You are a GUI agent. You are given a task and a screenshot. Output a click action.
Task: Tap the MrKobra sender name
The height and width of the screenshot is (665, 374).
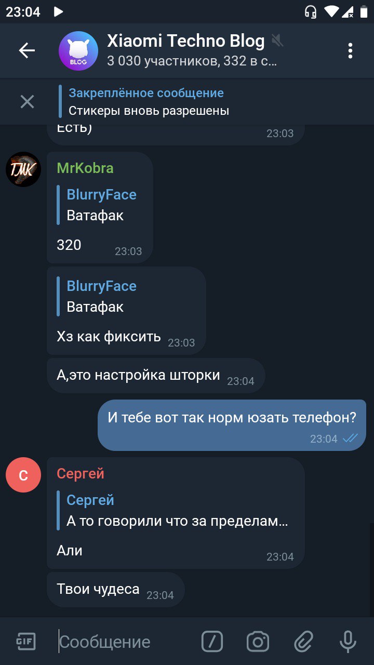pyautogui.click(x=85, y=168)
